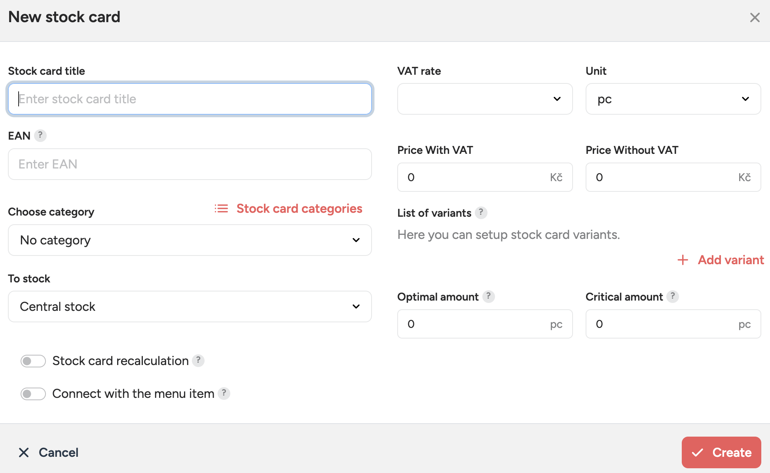Screen dimensions: 770x473
Task: Toggle Connect with the menu item switch
Action: 33,394
